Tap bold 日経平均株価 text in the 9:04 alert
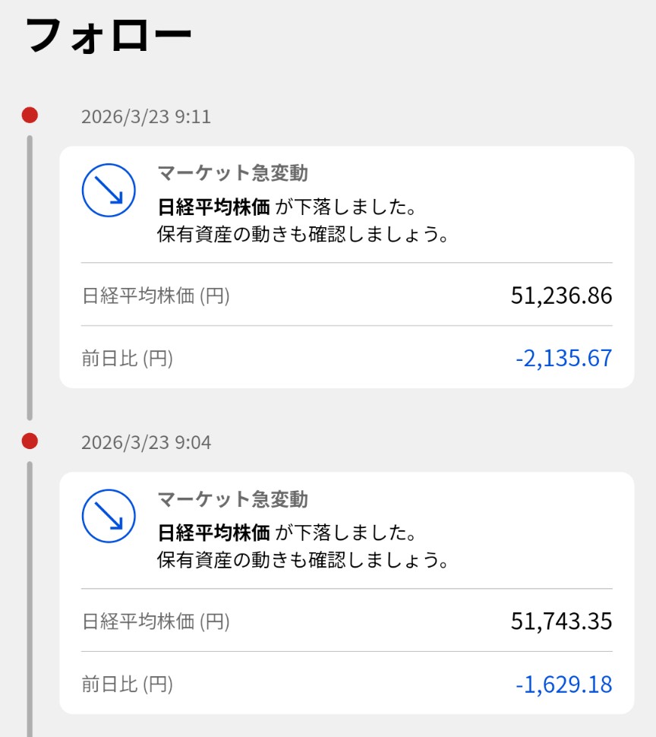This screenshot has height=737, width=656. coord(213,532)
